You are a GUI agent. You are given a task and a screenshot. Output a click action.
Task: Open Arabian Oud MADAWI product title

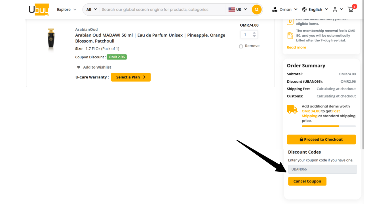[x=150, y=38]
